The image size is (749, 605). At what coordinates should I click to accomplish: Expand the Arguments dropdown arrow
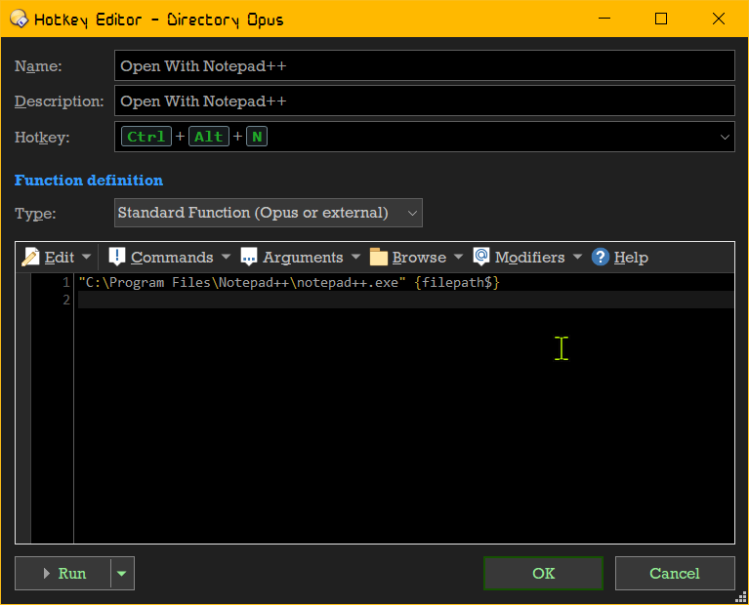(x=355, y=257)
